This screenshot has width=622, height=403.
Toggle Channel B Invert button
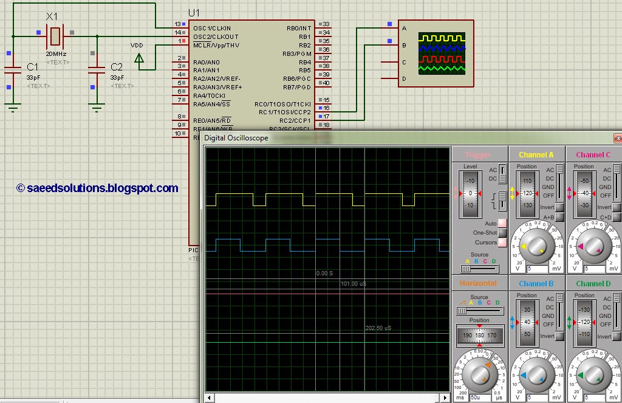559,336
